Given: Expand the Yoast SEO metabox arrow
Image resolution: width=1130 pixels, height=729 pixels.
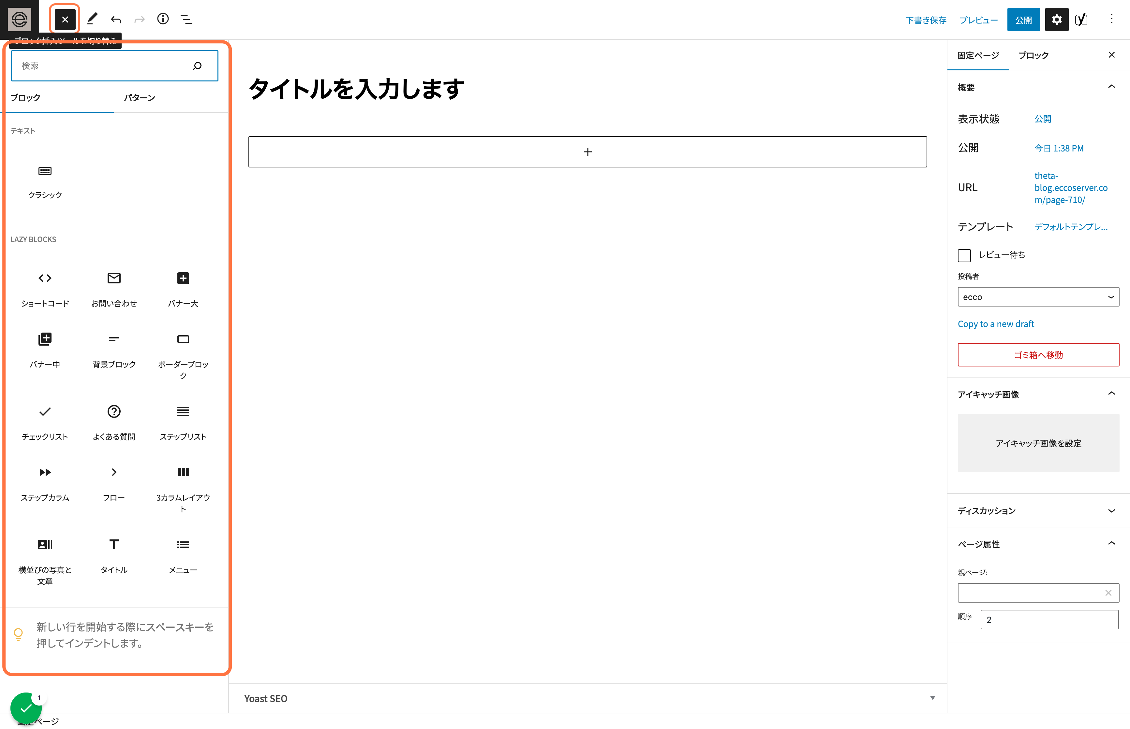Looking at the screenshot, I should (x=932, y=698).
